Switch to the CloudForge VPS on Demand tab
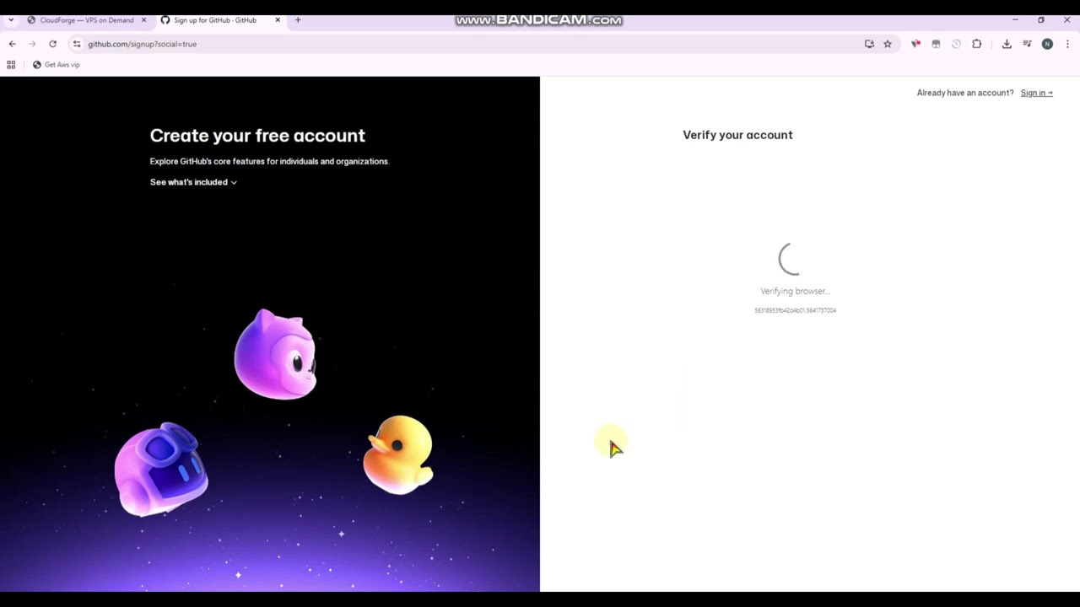1080x607 pixels. (86, 20)
